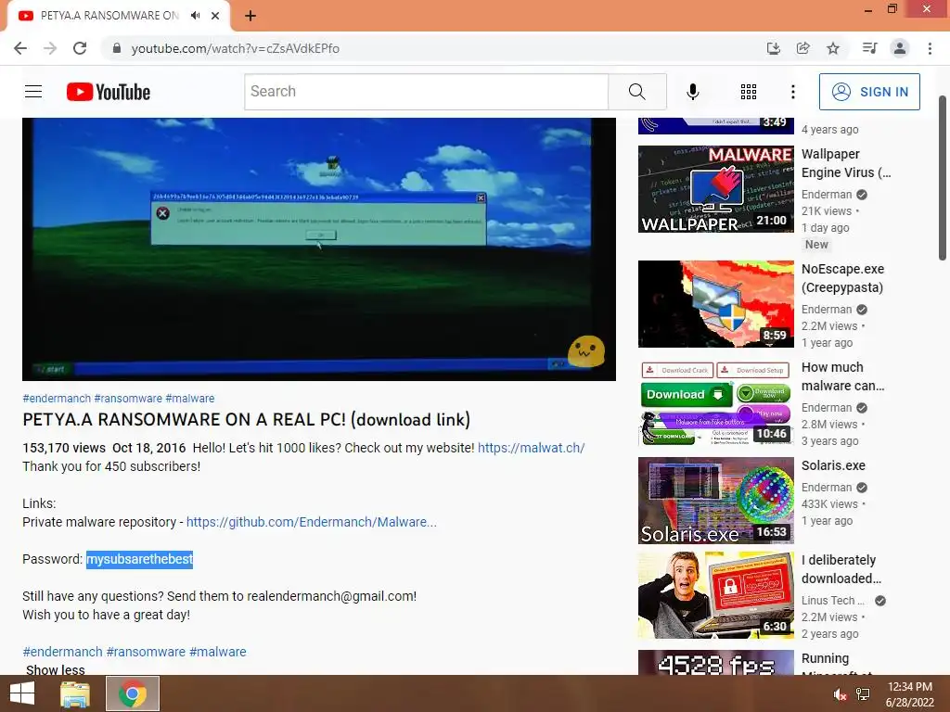Click the Chrome taskbar icon
950x712 pixels.
pos(133,693)
